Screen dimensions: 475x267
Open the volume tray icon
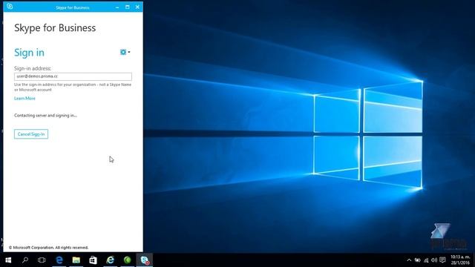pyautogui.click(x=434, y=260)
